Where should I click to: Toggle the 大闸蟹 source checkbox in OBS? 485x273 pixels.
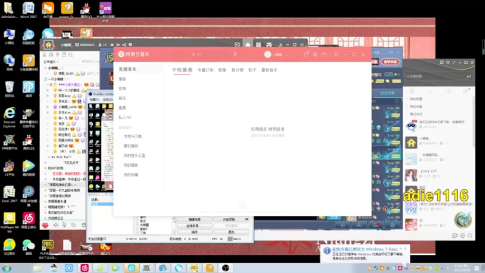pos(138,225)
